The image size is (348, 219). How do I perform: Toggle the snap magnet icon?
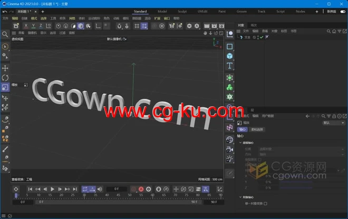click(x=119, y=26)
